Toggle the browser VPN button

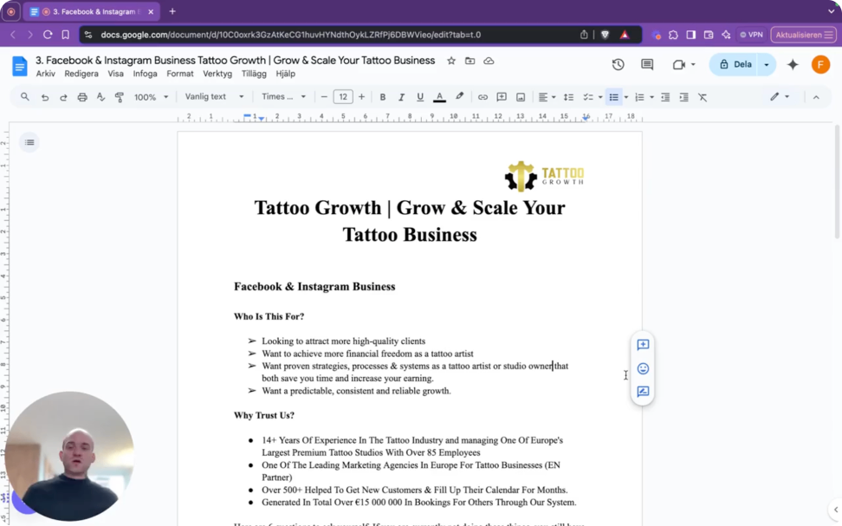point(751,35)
